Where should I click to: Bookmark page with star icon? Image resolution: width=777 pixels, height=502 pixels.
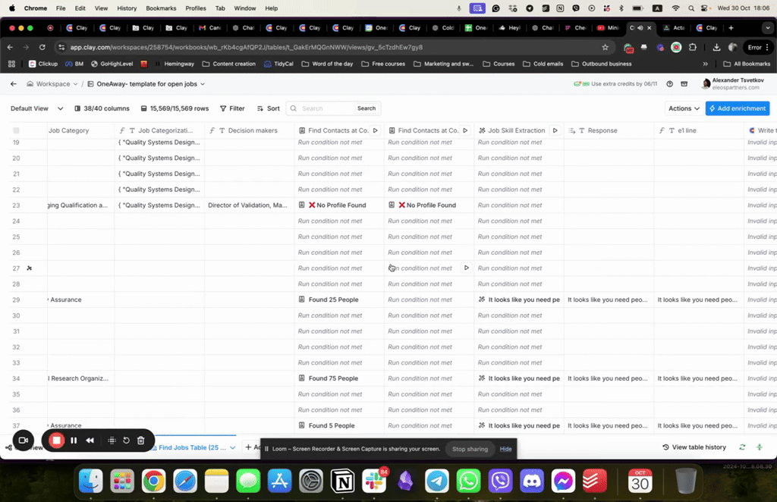tap(605, 48)
